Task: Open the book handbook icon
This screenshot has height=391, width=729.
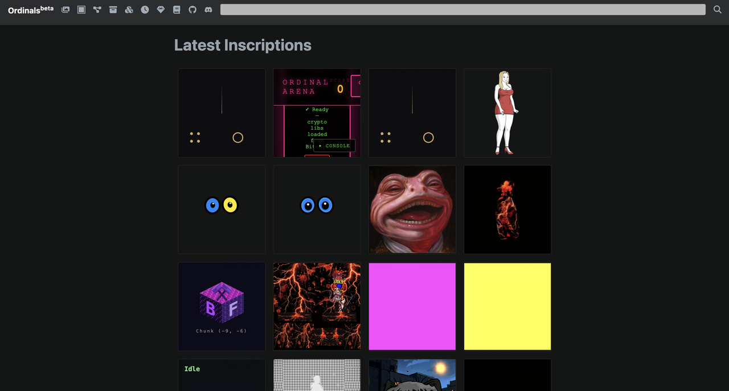Action: [177, 10]
